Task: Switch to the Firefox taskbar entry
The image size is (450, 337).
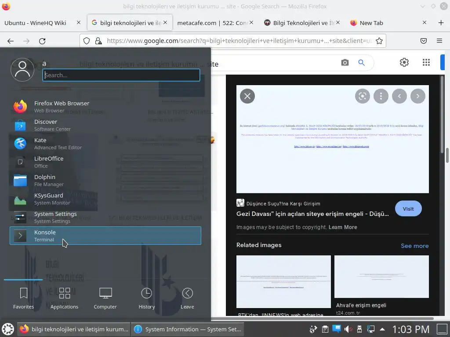Action: (x=74, y=329)
